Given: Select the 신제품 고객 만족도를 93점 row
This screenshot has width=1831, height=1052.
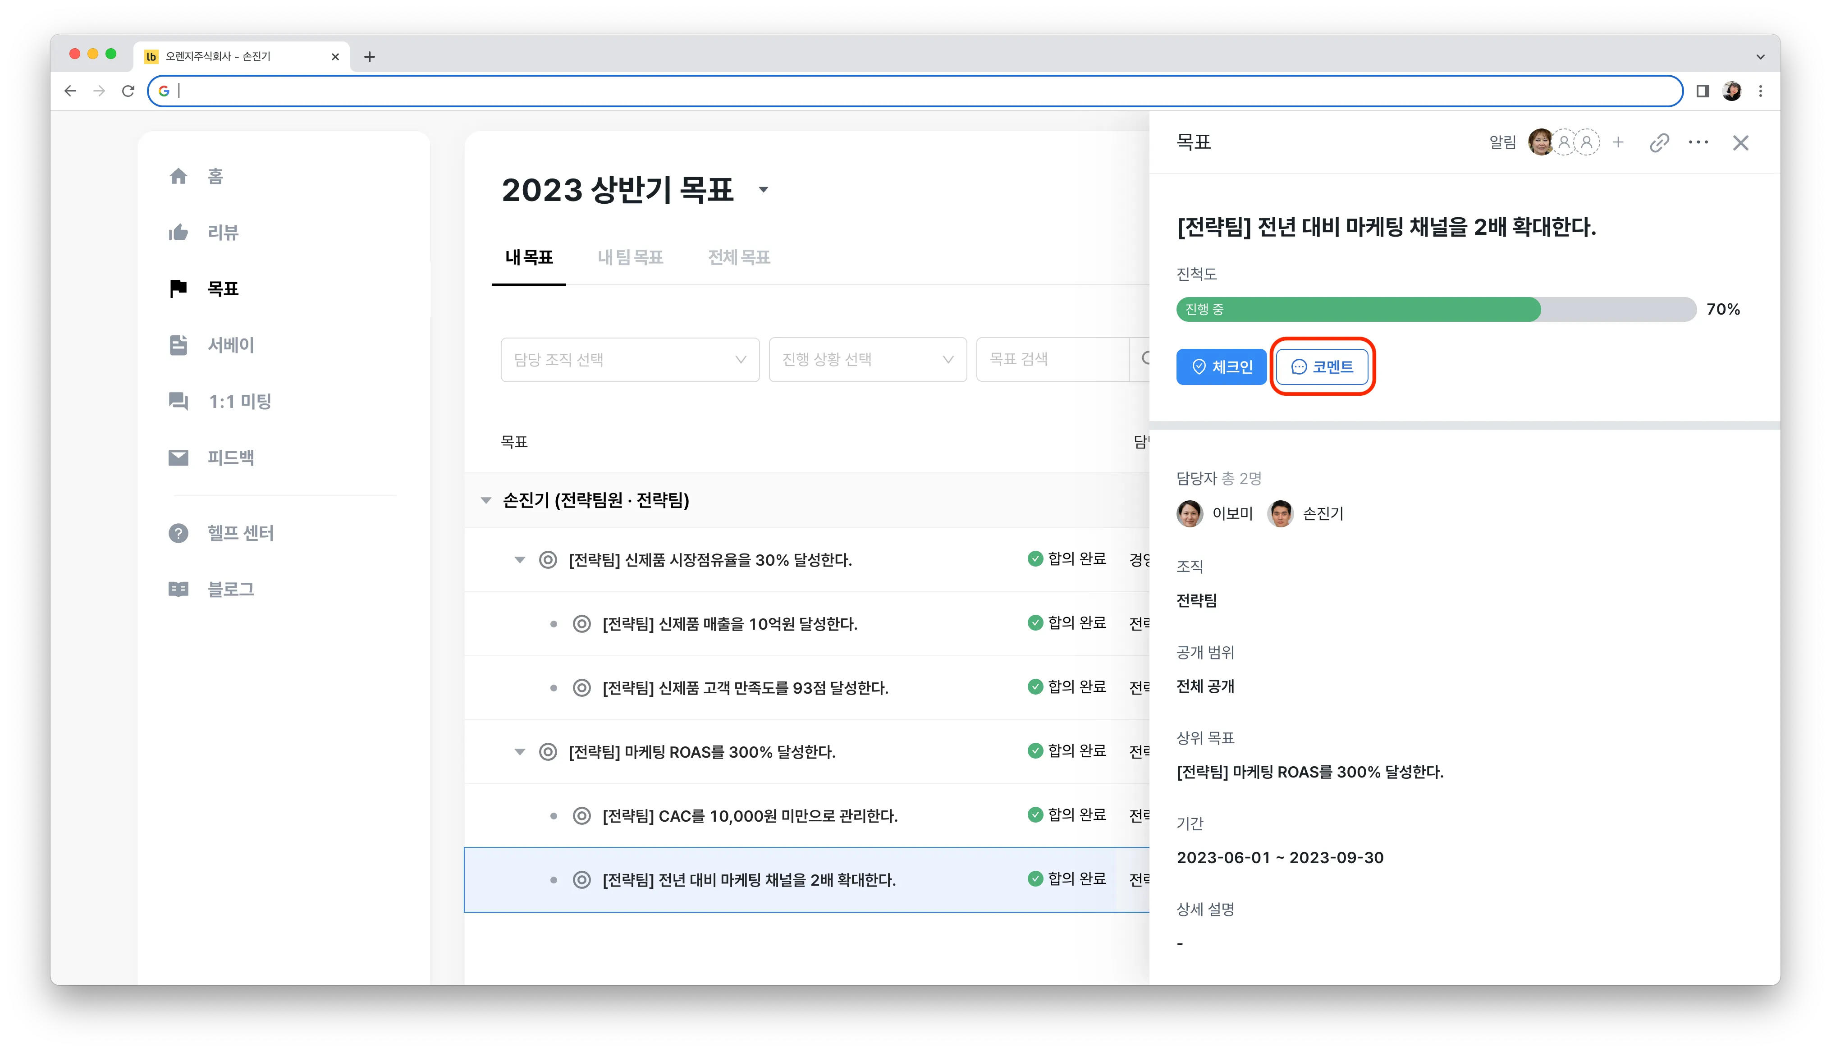Looking at the screenshot, I should (806, 688).
